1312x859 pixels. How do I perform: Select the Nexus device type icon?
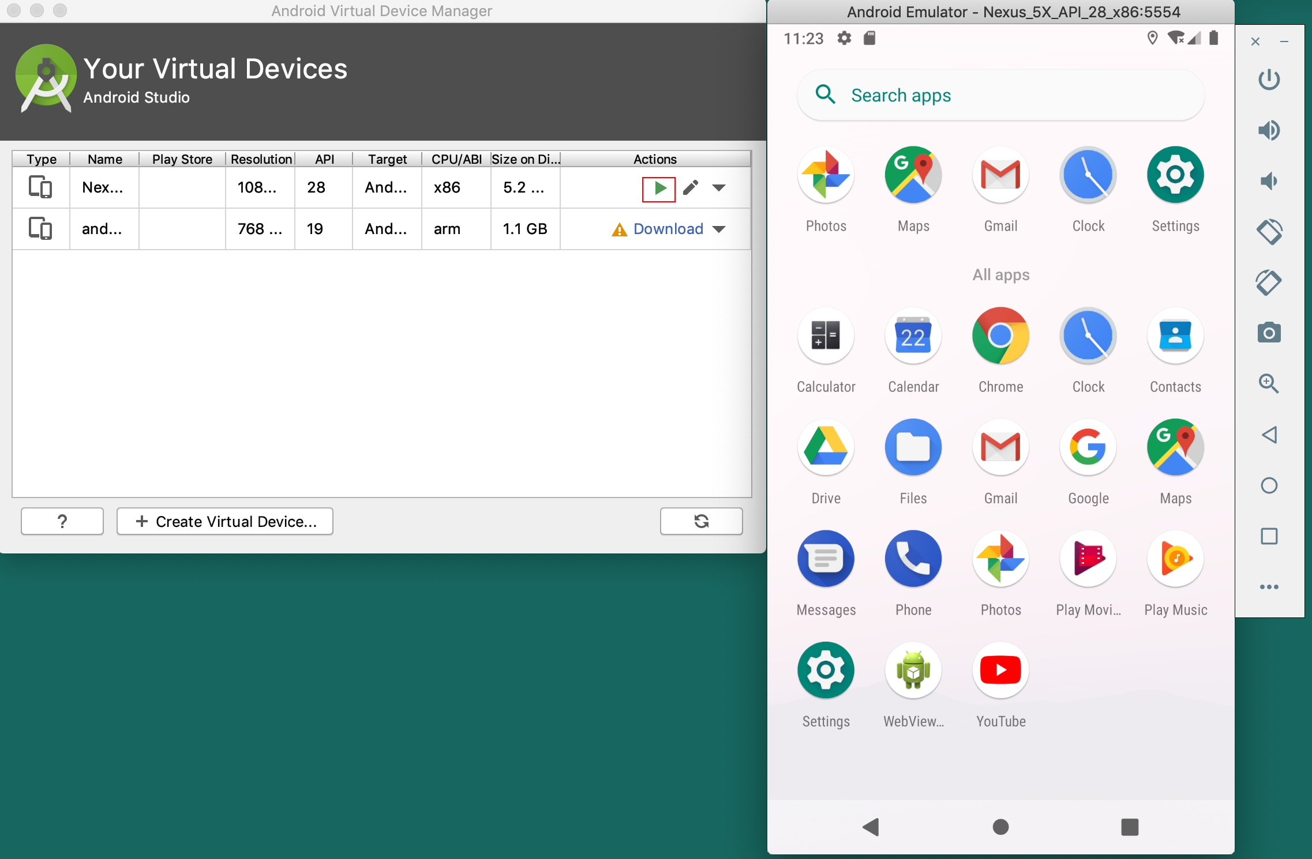coord(40,187)
